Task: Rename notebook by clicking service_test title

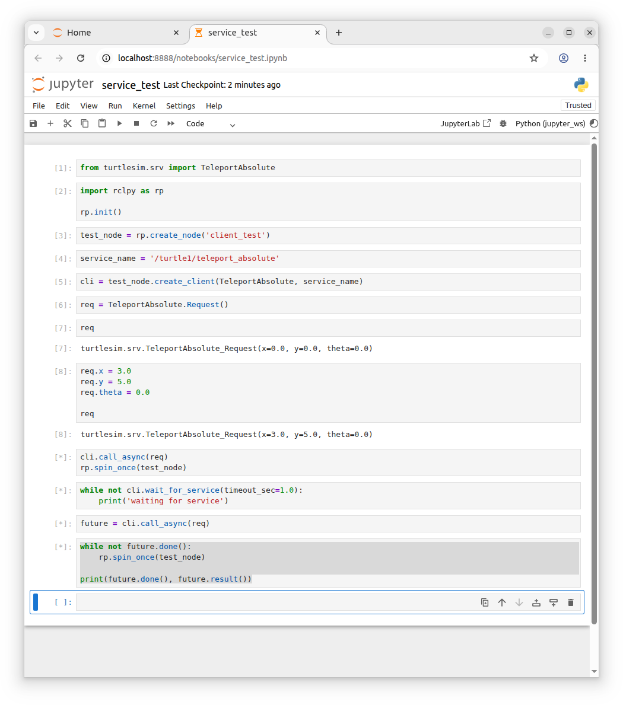Action: 131,85
